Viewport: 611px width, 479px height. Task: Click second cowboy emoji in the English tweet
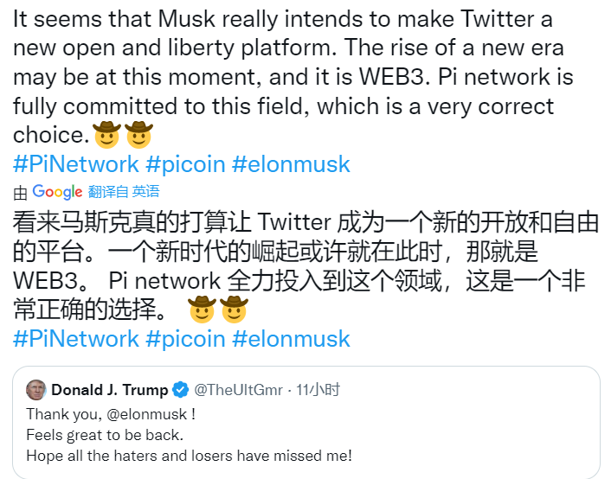(x=138, y=134)
